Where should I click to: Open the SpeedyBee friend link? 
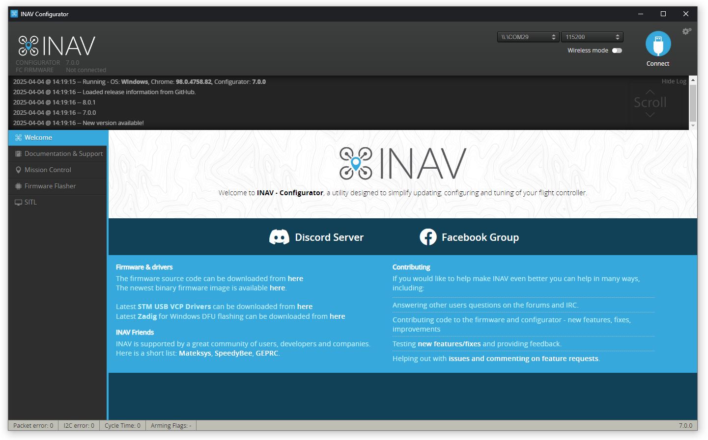(233, 353)
